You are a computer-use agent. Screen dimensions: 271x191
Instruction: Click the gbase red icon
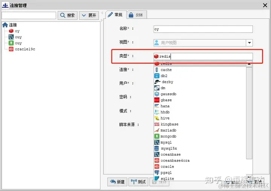[x=157, y=100]
